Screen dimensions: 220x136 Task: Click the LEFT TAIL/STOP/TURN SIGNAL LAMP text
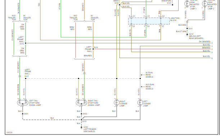pos(35,103)
